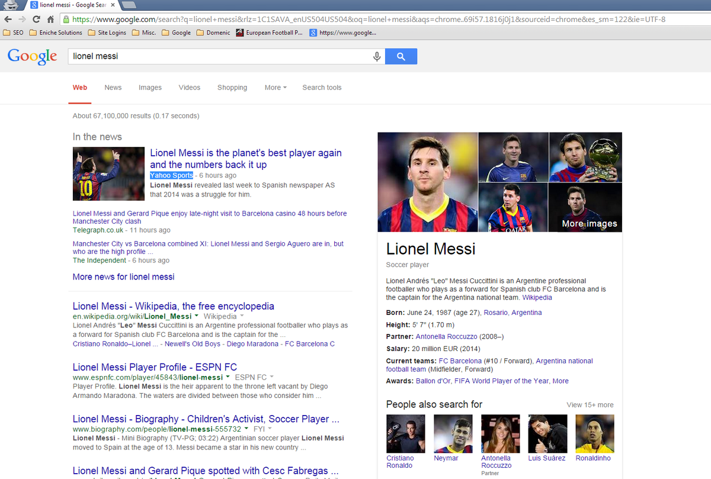Open the Luis Suárez related person thumbnail
The height and width of the screenshot is (479, 711).
(548, 434)
